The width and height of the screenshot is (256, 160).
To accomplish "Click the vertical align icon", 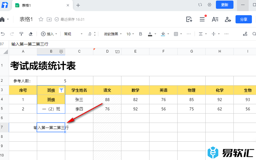I will click(x=214, y=34).
